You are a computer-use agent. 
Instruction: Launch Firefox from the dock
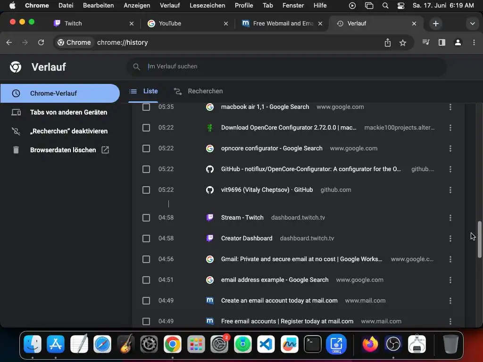point(370,344)
